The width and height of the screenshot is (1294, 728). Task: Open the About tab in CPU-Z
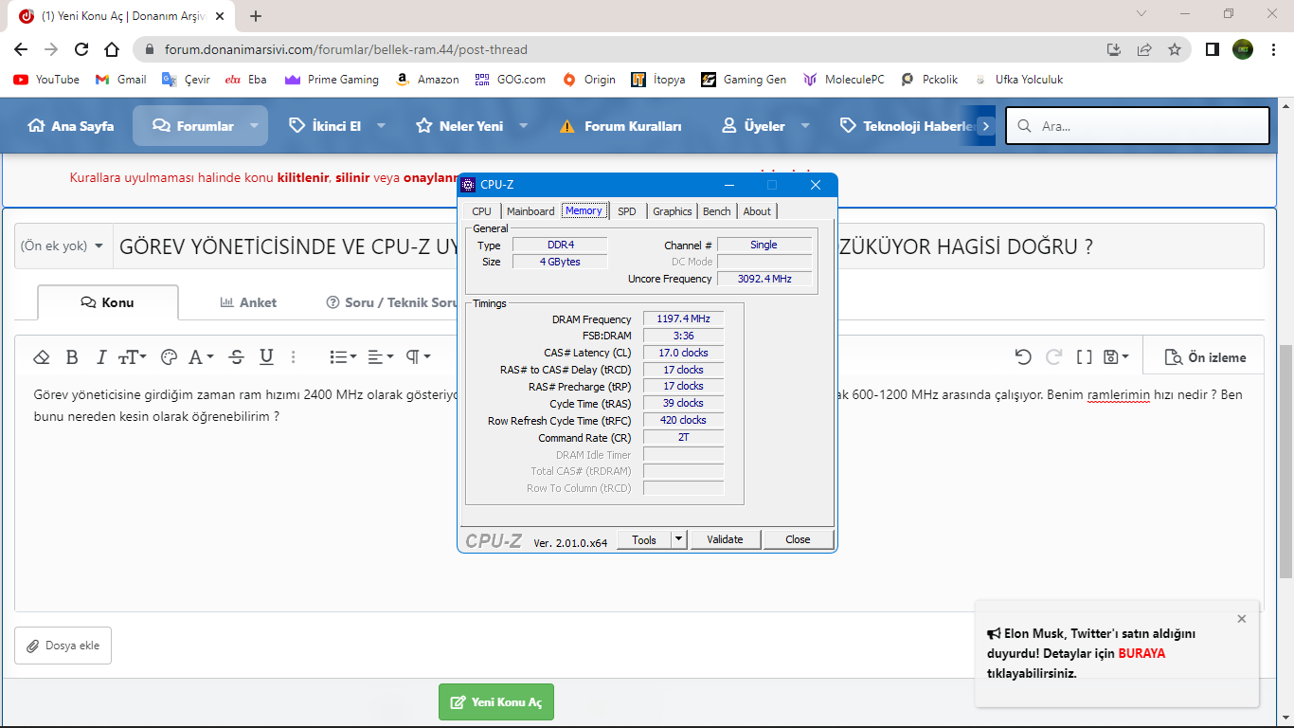[757, 211]
